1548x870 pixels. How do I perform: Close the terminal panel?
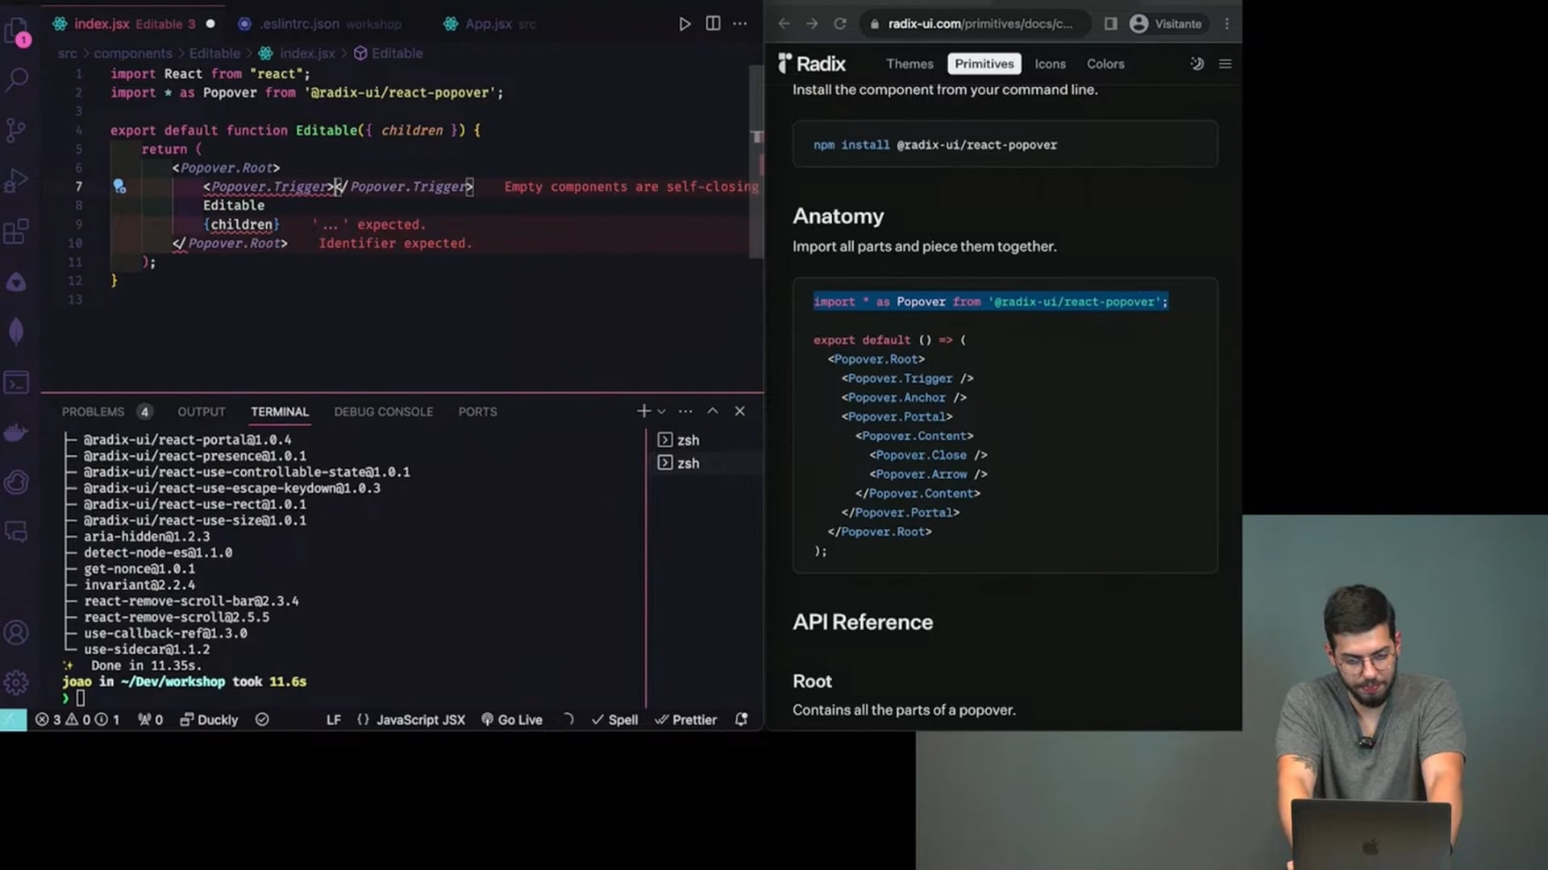pyautogui.click(x=740, y=412)
